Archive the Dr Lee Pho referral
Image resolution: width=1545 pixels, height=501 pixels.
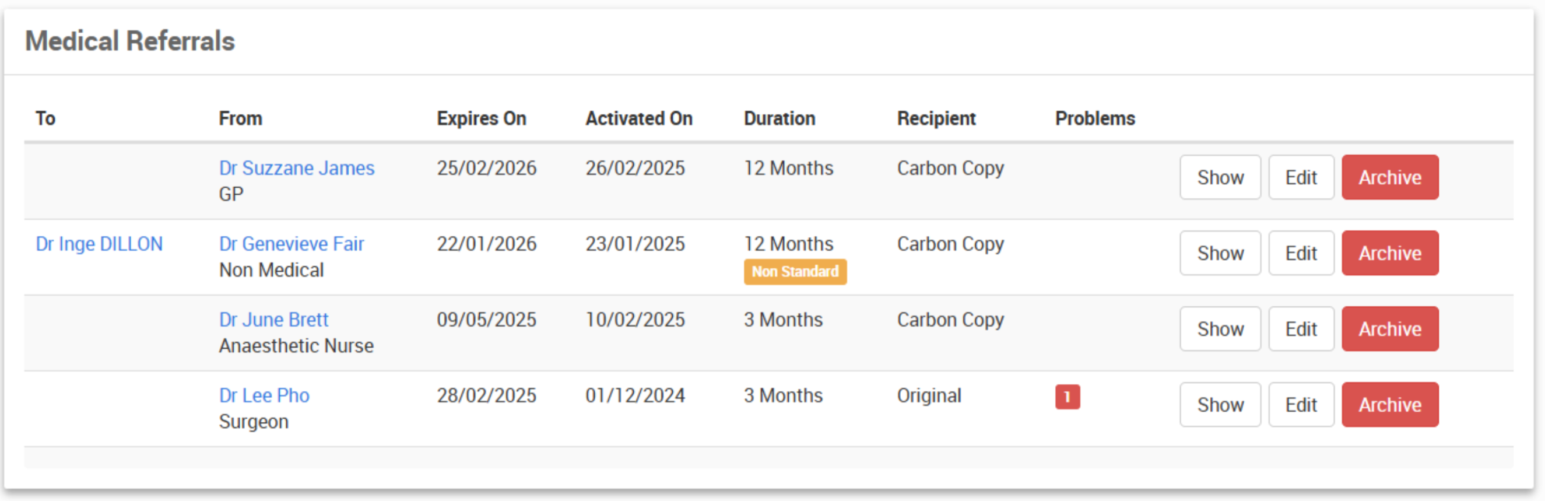pyautogui.click(x=1389, y=405)
